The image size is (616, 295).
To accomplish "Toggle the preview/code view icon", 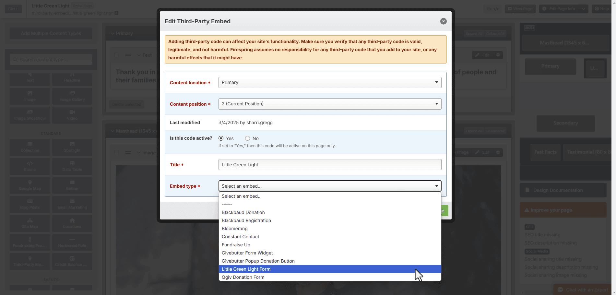I will point(493,9).
